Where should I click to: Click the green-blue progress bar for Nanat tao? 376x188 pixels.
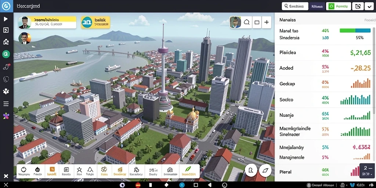click(355, 30)
